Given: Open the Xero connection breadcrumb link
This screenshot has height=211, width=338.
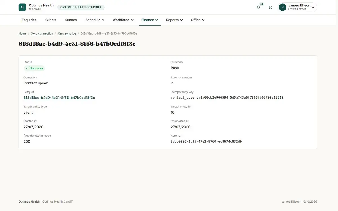Looking at the screenshot, I should coord(42,33).
